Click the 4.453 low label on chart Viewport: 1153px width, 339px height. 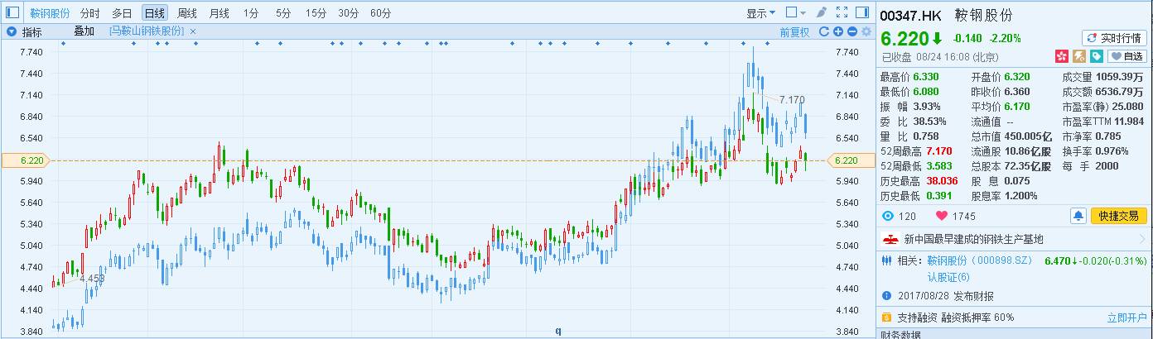click(92, 278)
